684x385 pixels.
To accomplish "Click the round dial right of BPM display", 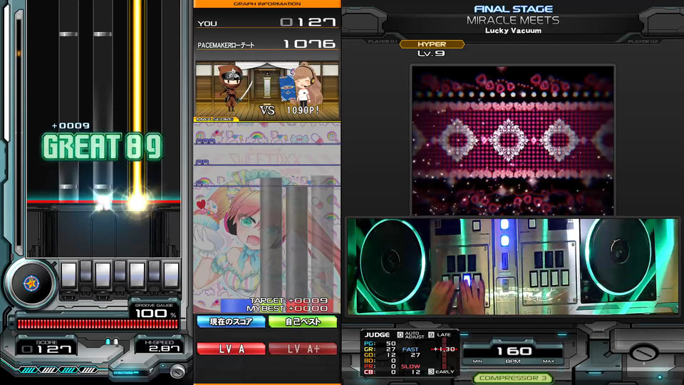I will point(643,353).
